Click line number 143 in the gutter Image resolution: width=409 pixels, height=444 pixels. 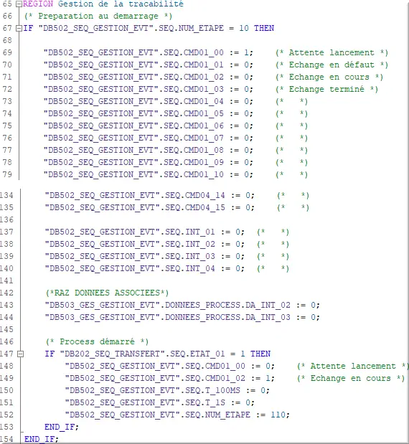tap(6, 305)
